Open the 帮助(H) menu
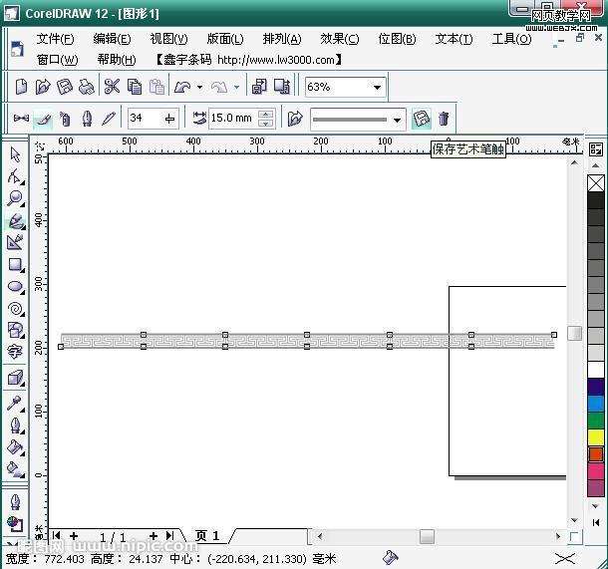The height and width of the screenshot is (569, 608). pos(117,60)
